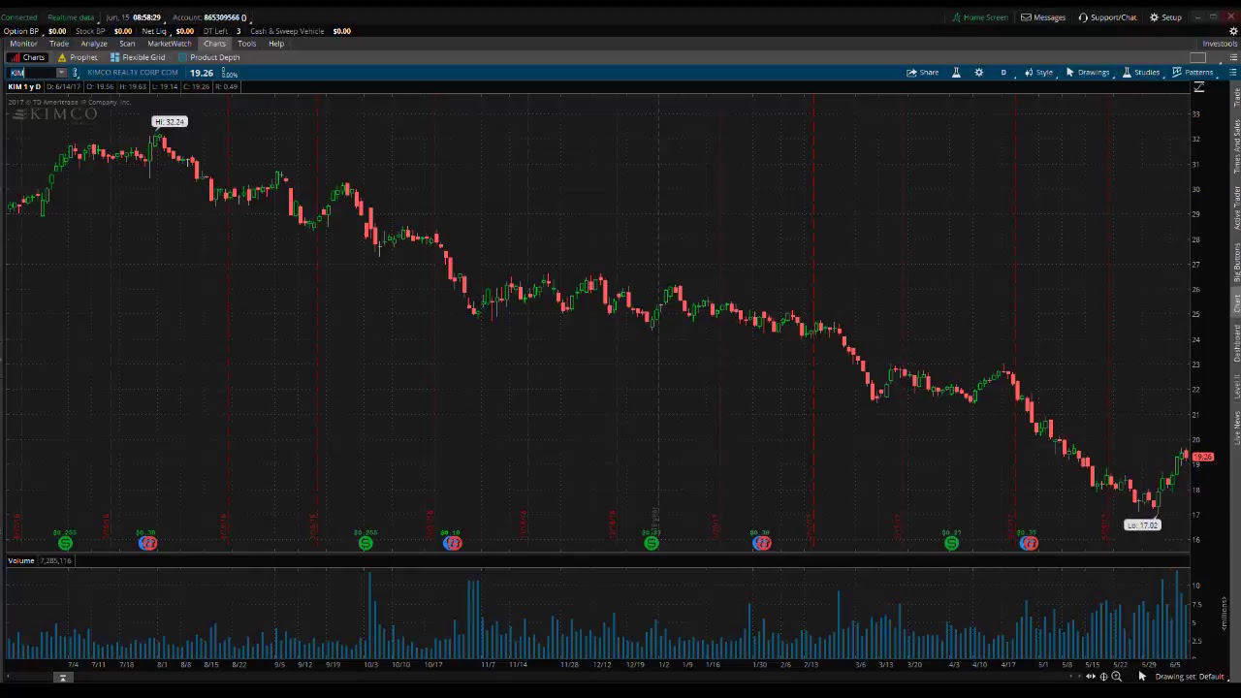The image size is (1241, 698).
Task: Click Lo: 17.02 price bubble
Action: [1142, 525]
